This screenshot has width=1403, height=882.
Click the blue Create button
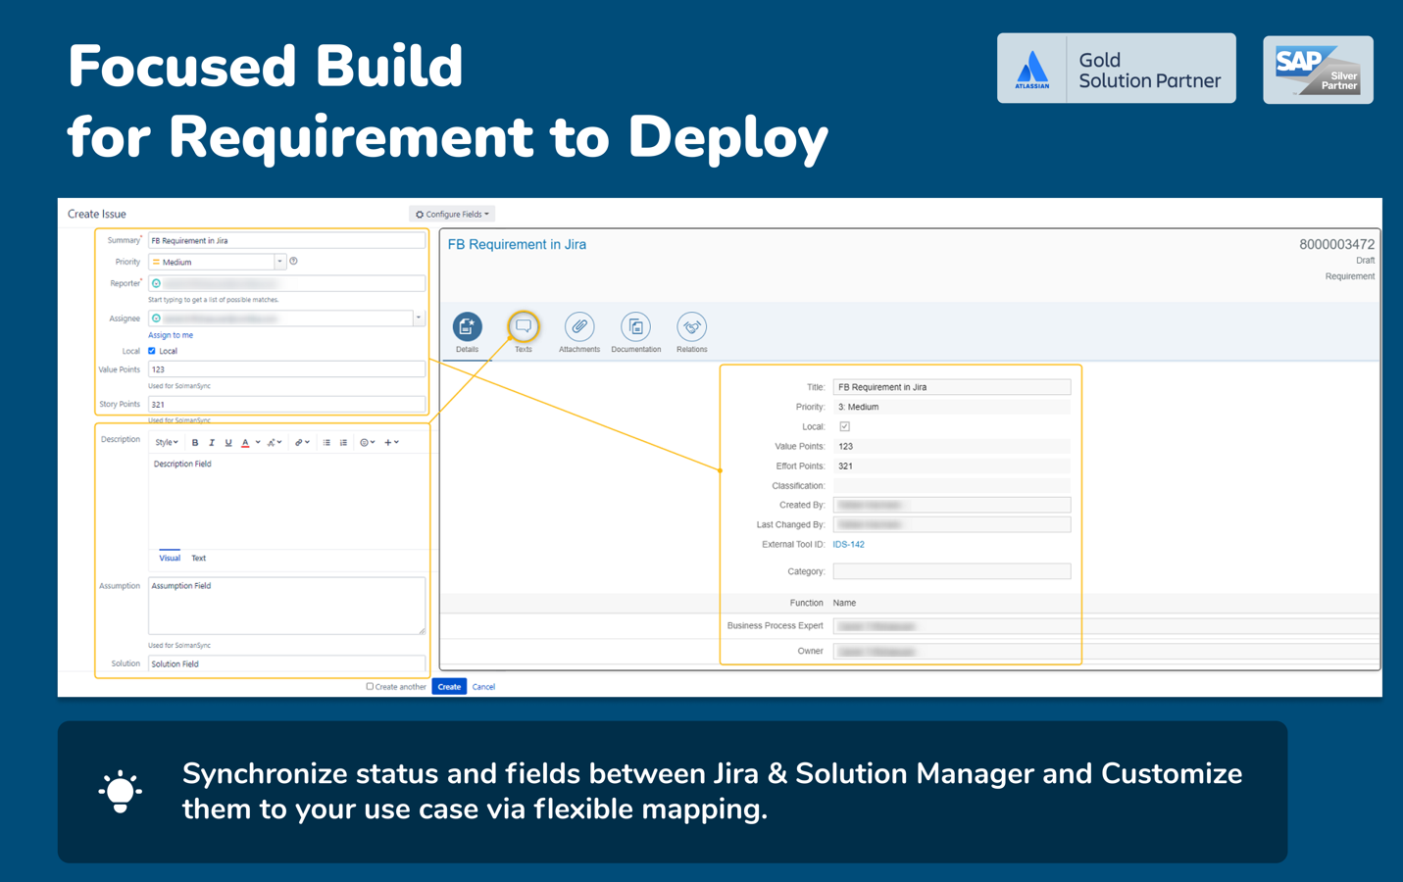click(x=449, y=687)
